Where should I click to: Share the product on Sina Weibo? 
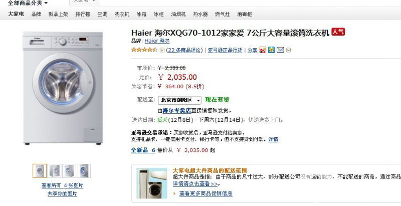click(263, 50)
